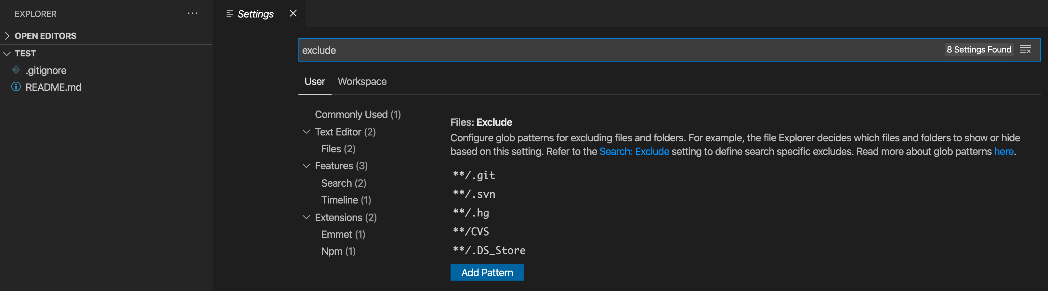Screen dimensions: 1048x291
Task: Click the Explorer more actions ellipsis icon
Action: pos(192,13)
